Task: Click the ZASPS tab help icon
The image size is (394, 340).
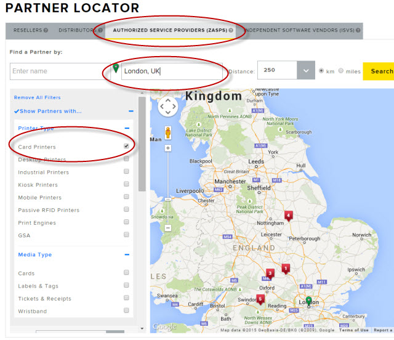Action: pos(231,30)
